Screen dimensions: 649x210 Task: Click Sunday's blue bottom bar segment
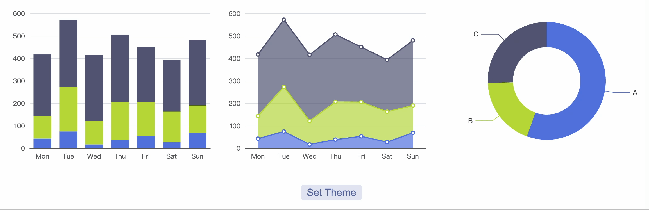pyautogui.click(x=197, y=140)
